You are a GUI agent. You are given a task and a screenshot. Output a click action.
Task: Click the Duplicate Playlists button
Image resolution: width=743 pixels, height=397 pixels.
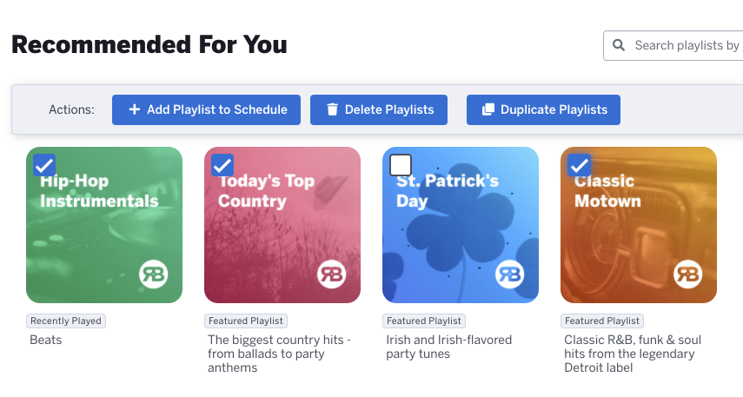click(x=543, y=110)
